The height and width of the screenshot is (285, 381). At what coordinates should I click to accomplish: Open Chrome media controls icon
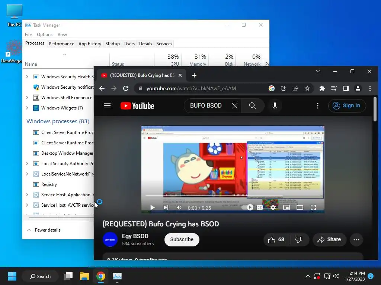pos(334,88)
